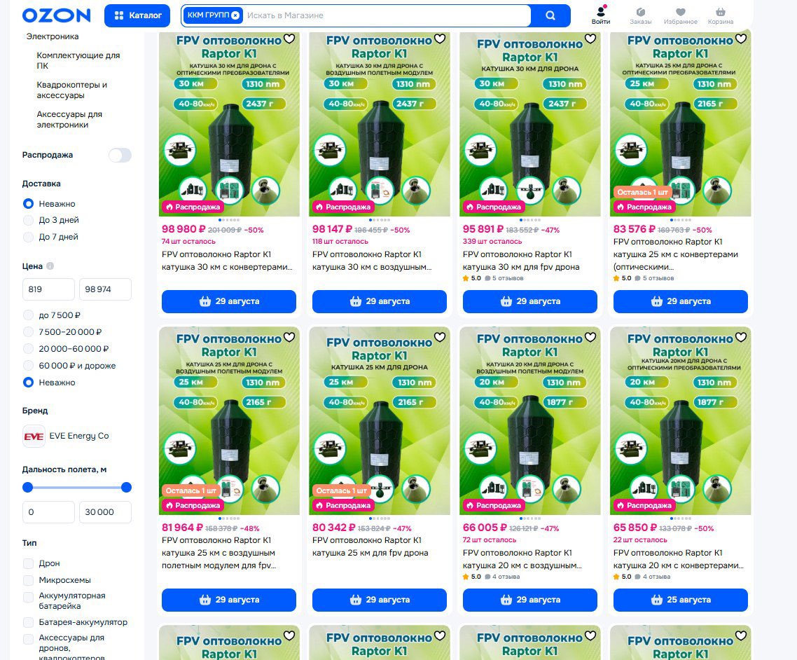
Task: Add the 65 850 ₽ item, 25 августа delivery
Action: coord(681,600)
